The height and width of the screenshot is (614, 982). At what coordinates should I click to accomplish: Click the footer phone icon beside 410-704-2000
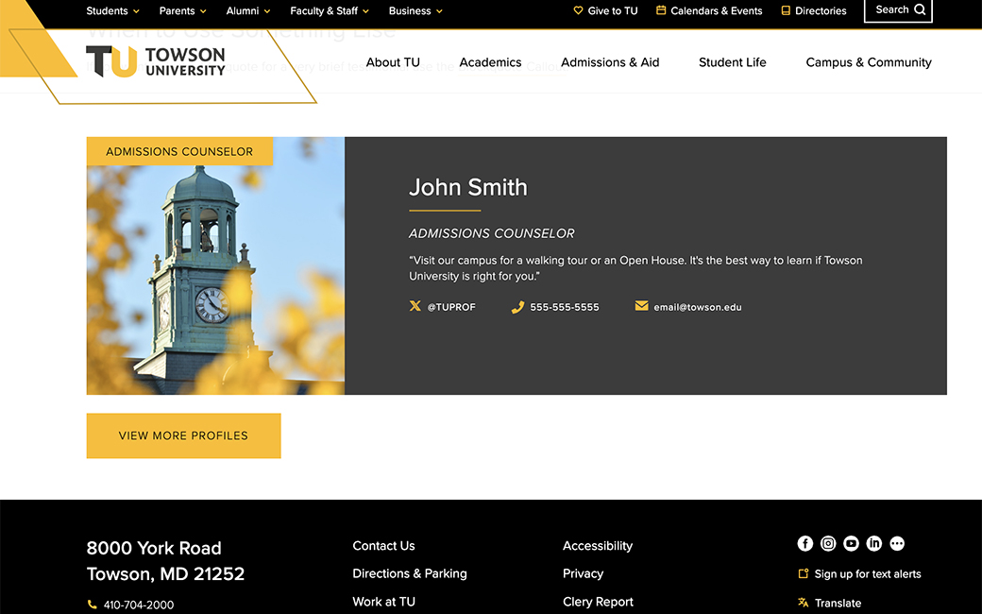tap(93, 605)
